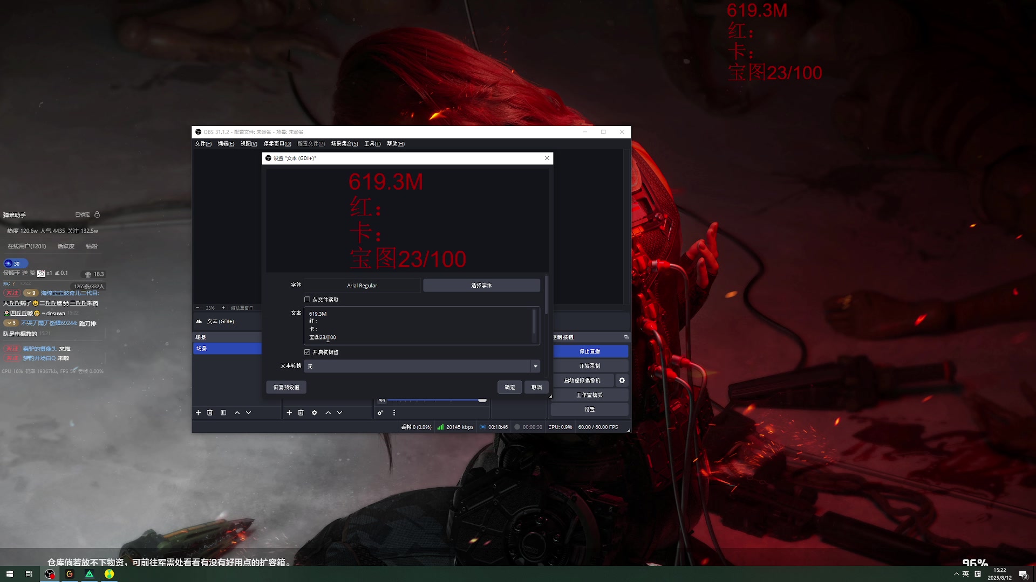The width and height of the screenshot is (1036, 582).
Task: Zoom out preview with minus icon
Action: 197,308
